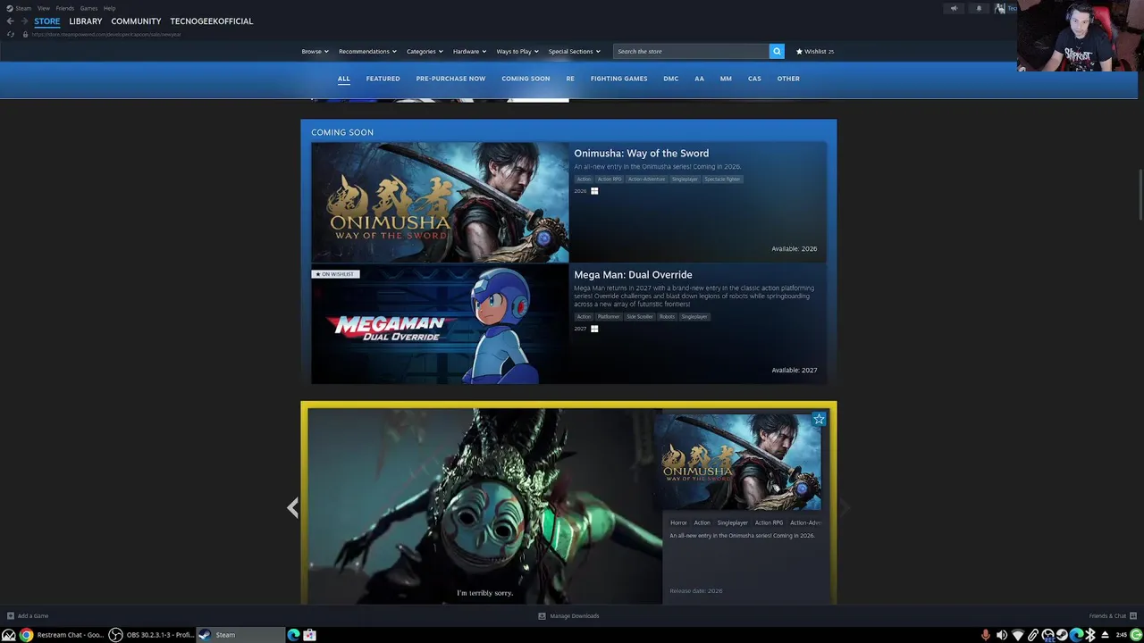Open the notifications bell
Screen dimensions: 1144x643
(x=979, y=8)
